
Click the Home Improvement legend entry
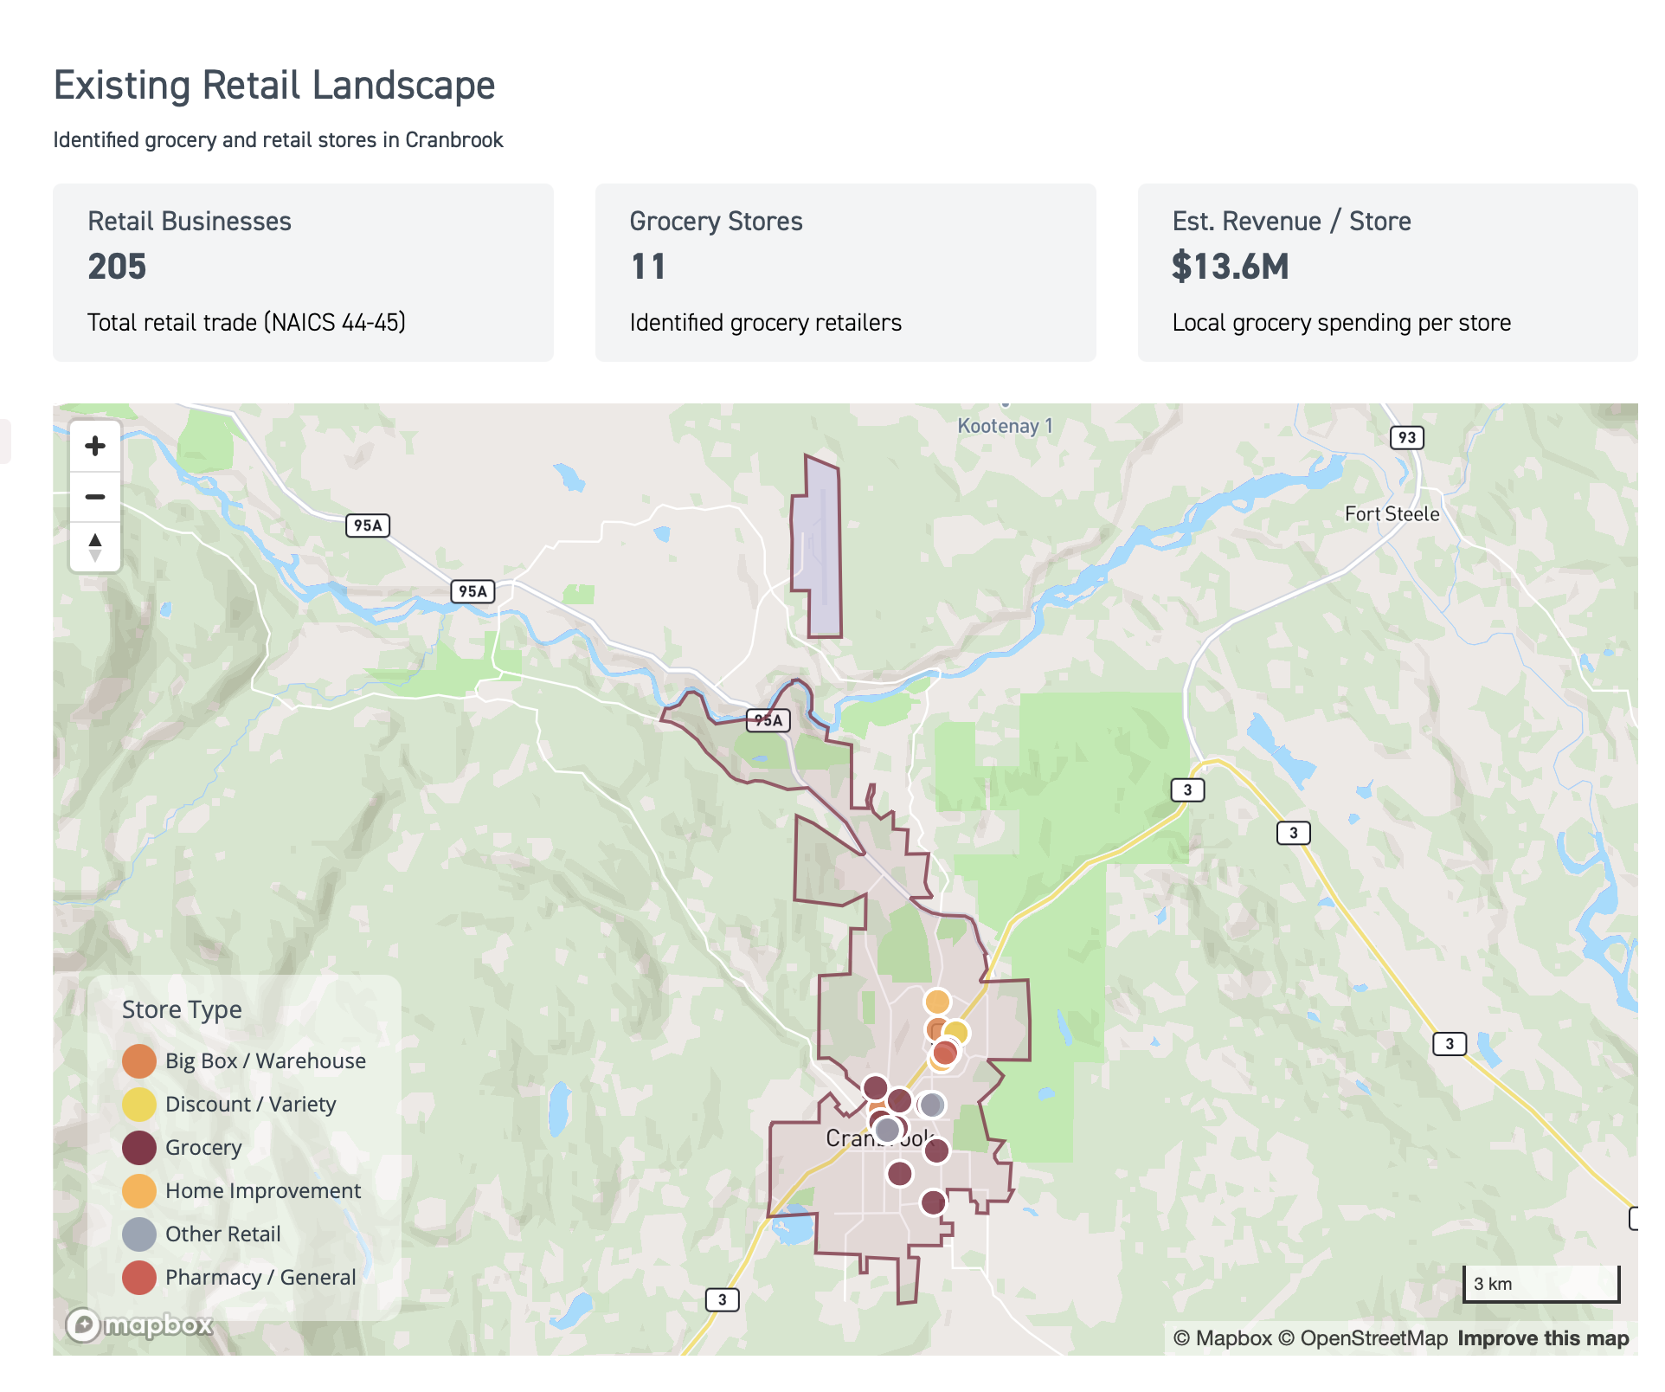click(262, 1191)
